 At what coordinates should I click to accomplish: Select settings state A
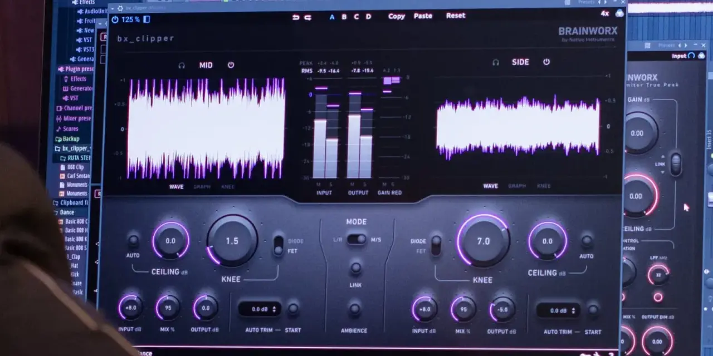coord(332,17)
